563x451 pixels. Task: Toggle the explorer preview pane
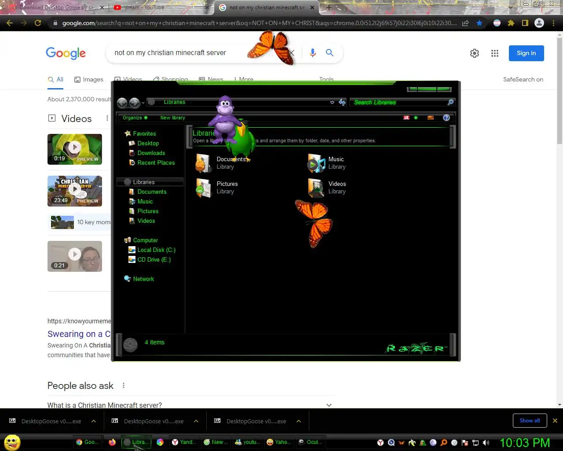pos(431,118)
